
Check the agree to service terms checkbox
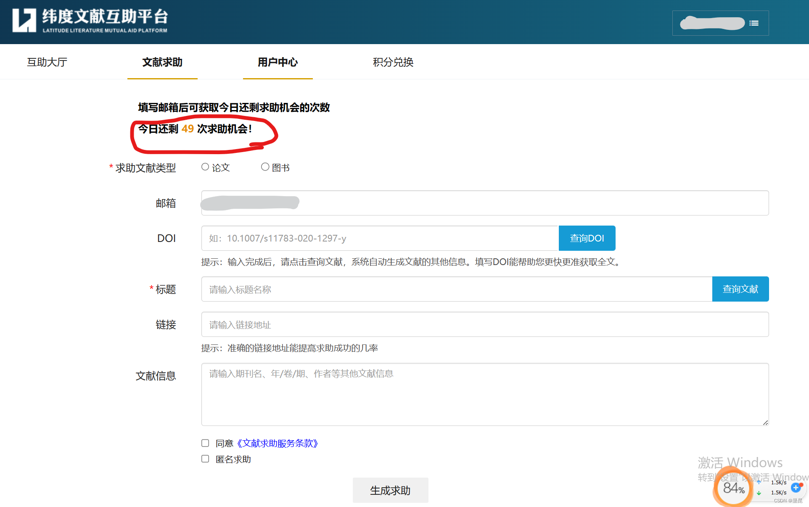[x=205, y=443]
